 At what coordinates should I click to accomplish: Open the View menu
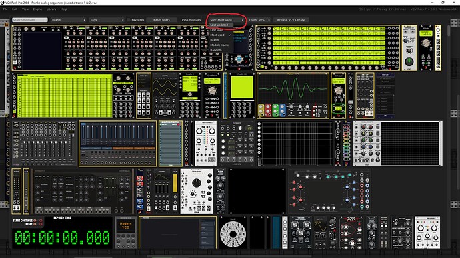click(25, 9)
